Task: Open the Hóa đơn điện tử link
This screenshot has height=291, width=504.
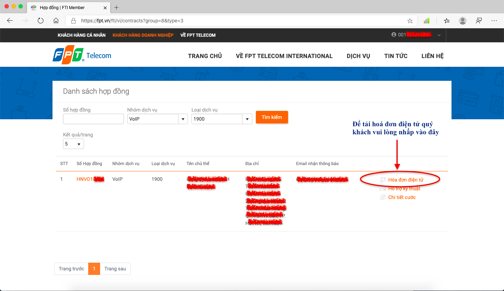Action: 406,180
